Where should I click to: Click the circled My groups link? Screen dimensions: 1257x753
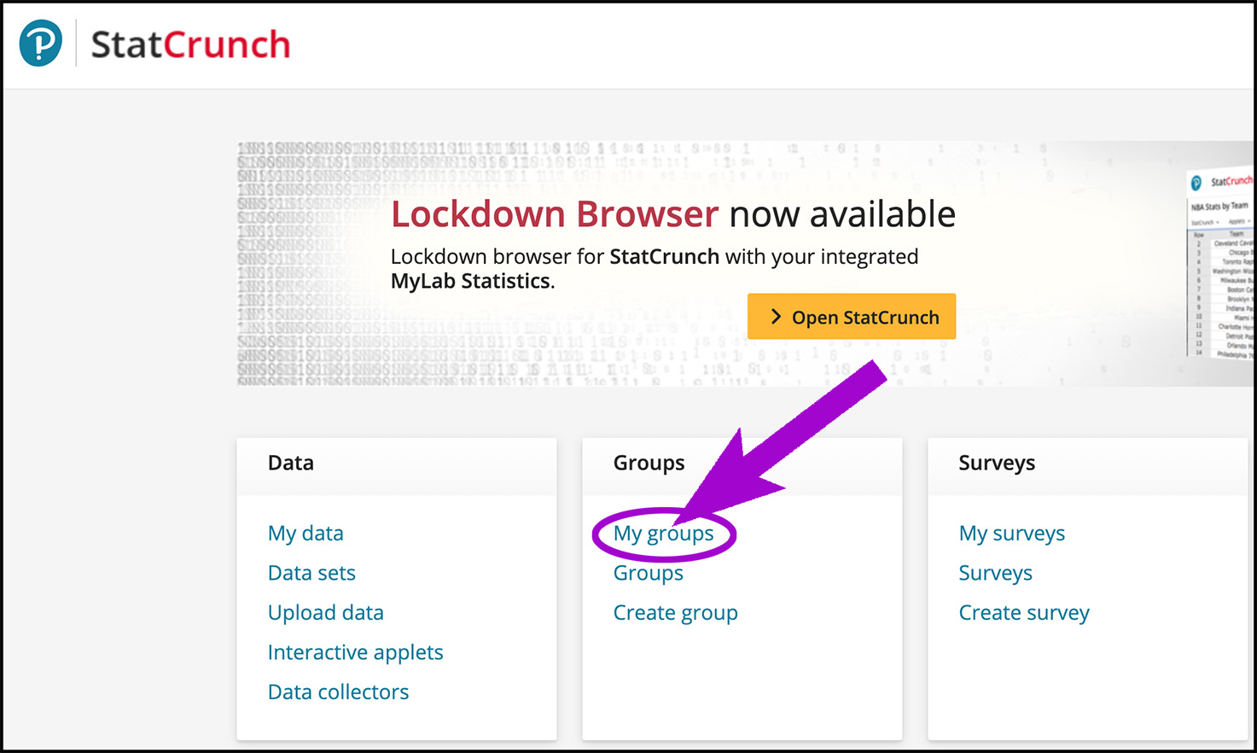pyautogui.click(x=663, y=534)
